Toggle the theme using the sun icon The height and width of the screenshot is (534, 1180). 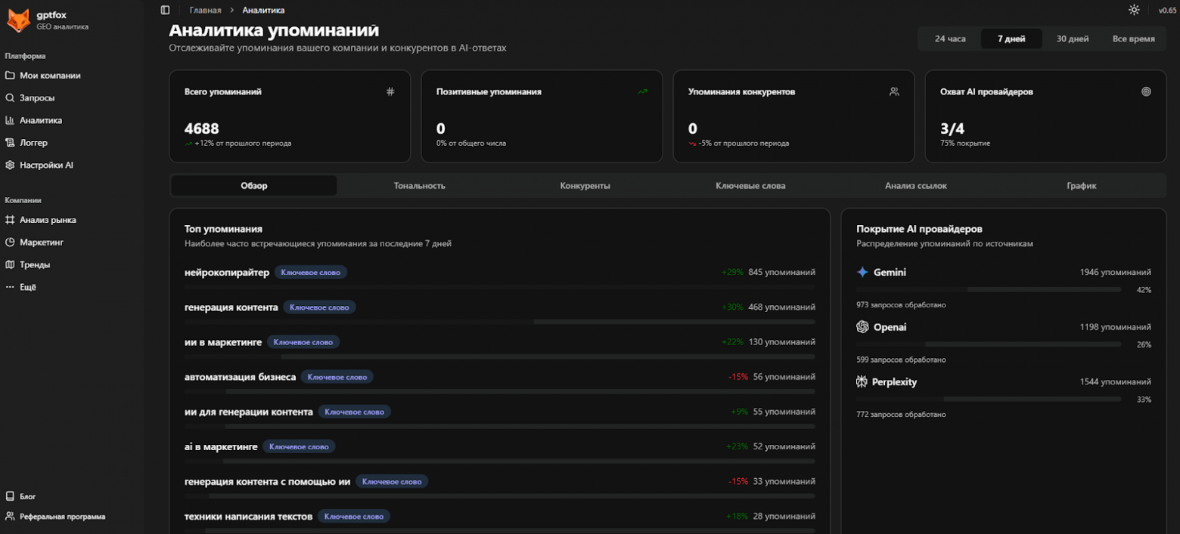1133,10
